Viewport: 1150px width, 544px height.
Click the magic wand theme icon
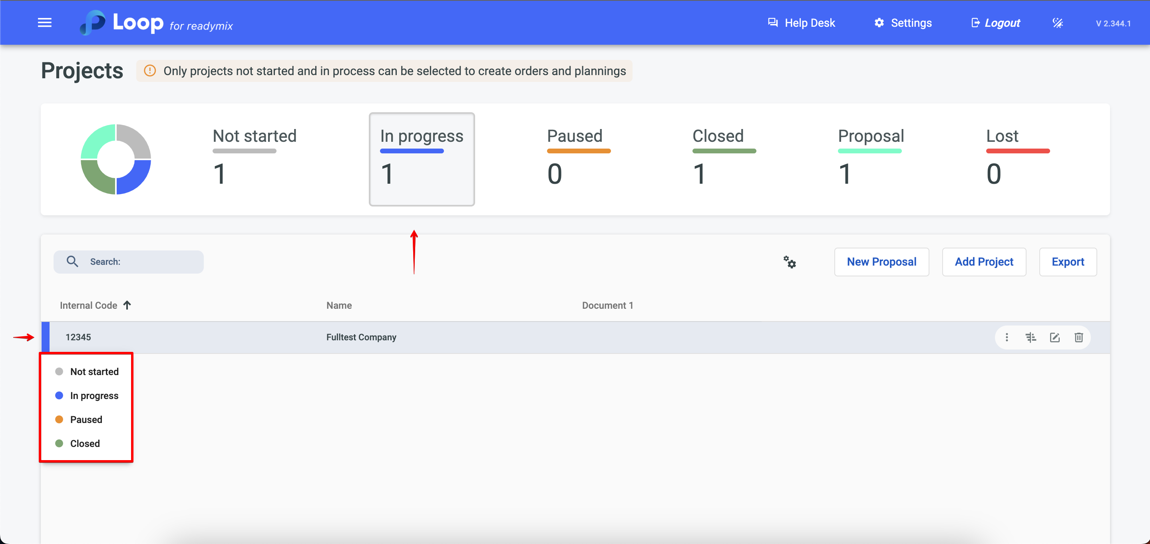click(1058, 23)
